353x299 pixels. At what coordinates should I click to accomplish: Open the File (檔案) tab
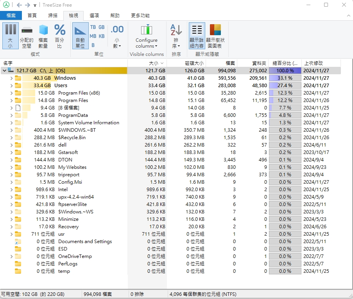pos(11,16)
